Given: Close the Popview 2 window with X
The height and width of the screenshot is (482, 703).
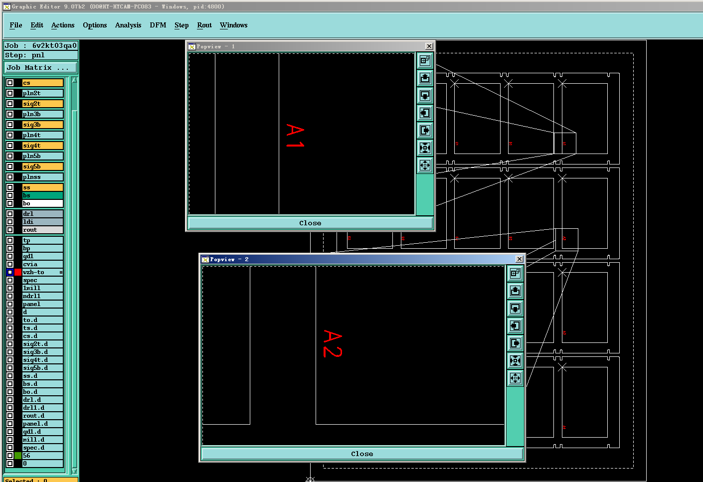Looking at the screenshot, I should pyautogui.click(x=520, y=259).
